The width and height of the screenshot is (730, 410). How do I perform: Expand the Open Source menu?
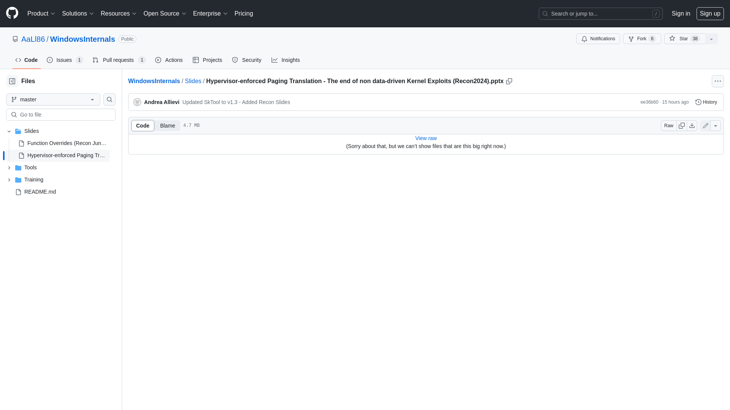tap(165, 14)
